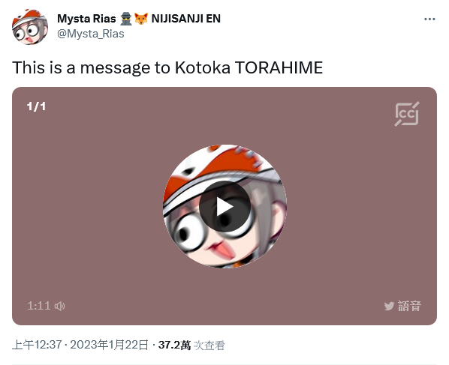This screenshot has height=365, width=449.
Task: Click the fox emoji beside the name
Action: (141, 19)
